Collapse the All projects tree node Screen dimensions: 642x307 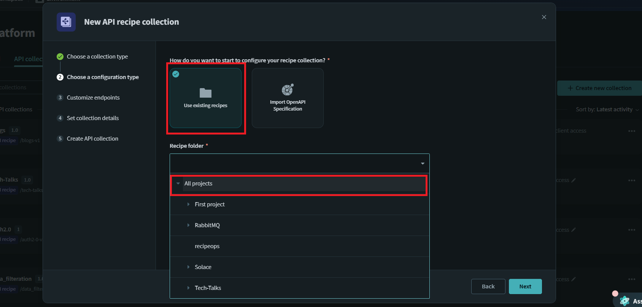[178, 184]
